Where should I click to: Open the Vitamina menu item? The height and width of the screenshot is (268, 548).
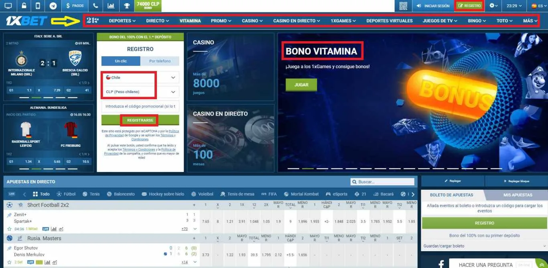[190, 21]
